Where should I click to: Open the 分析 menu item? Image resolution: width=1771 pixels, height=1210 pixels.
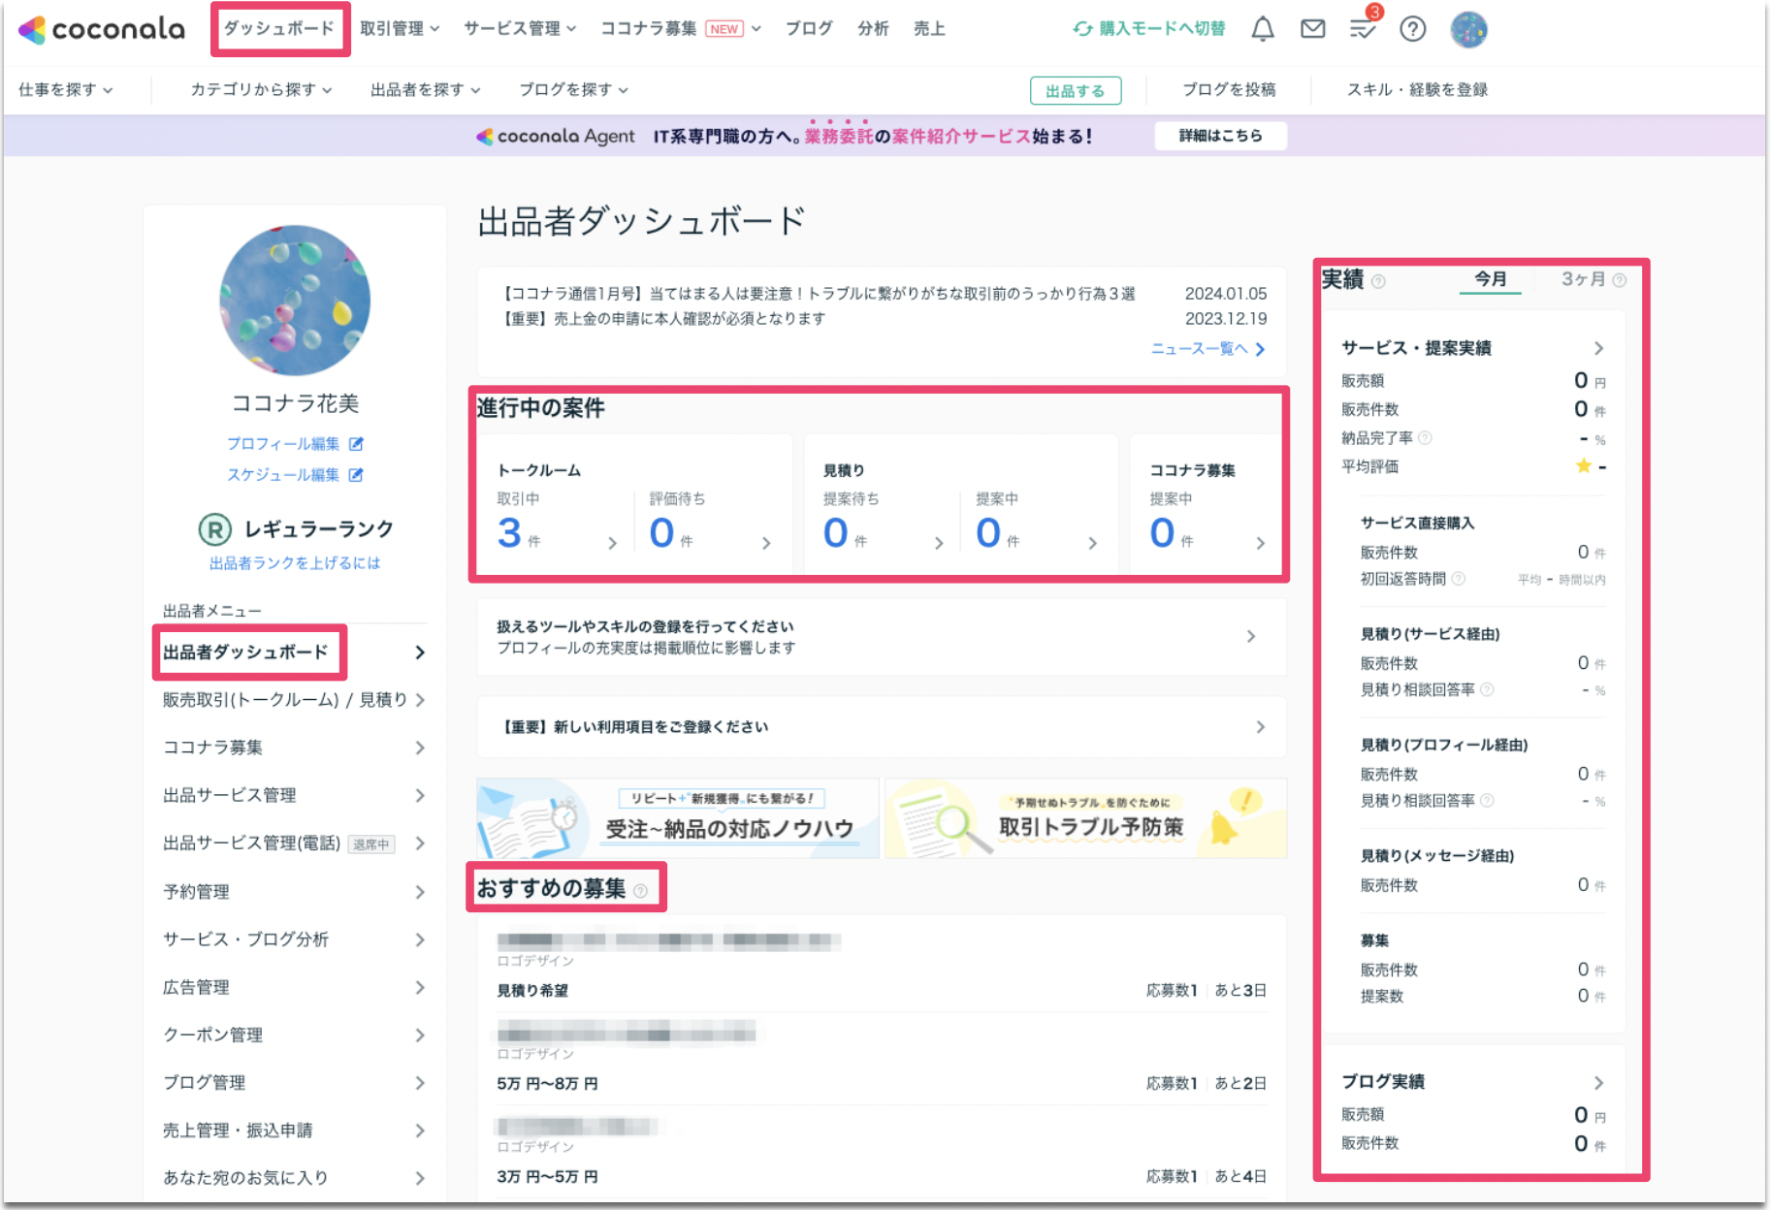click(872, 28)
